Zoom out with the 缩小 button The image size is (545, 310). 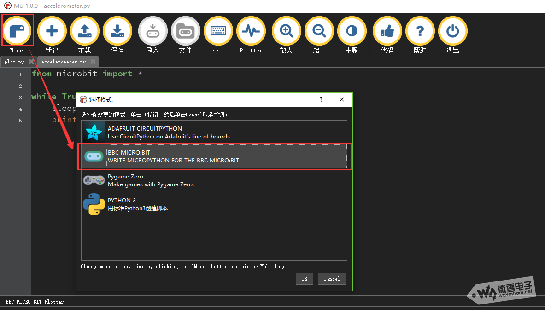coord(319,31)
